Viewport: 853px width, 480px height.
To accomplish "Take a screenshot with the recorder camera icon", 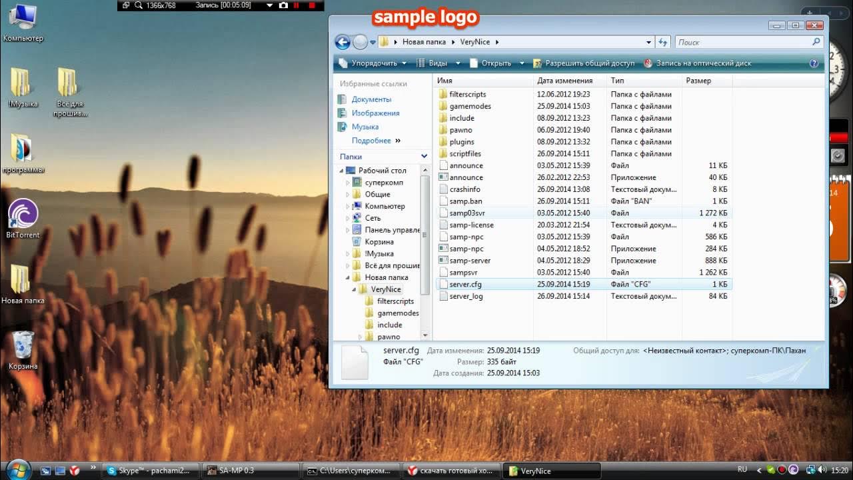I will coord(283,5).
